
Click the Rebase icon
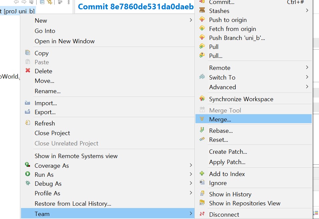(202, 130)
